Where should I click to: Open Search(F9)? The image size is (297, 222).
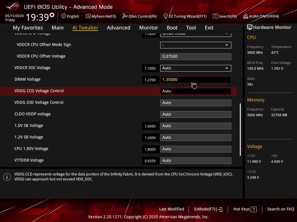coord(225,16)
